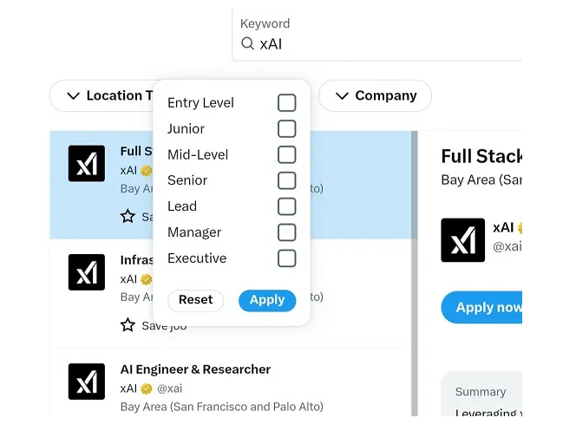
Task: Click the Apply now button
Action: tap(486, 308)
